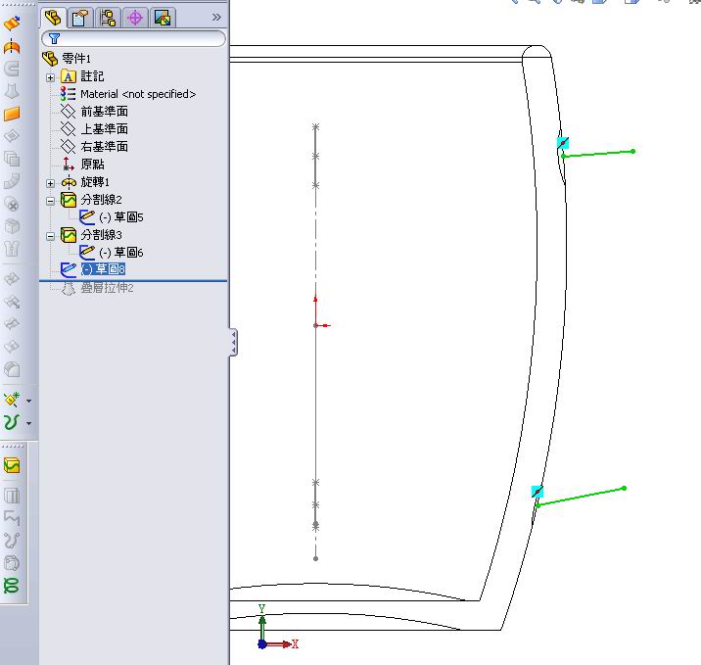Click the upper green sketch line
This screenshot has width=701, height=665.
click(598, 154)
